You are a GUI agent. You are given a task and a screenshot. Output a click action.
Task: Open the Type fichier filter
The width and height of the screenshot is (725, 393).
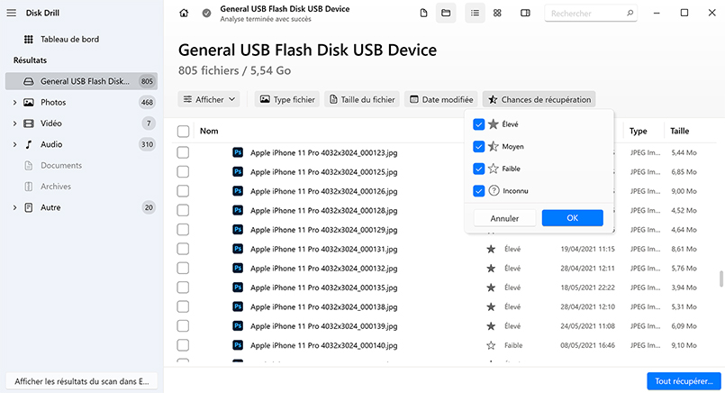pyautogui.click(x=287, y=99)
